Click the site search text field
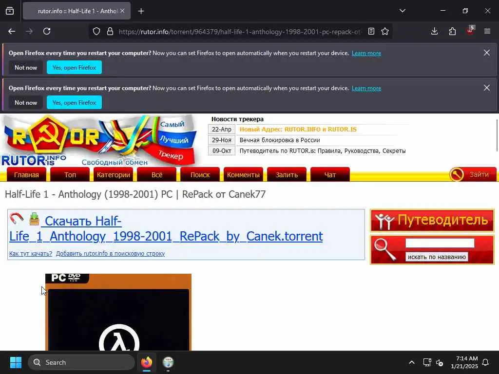Image resolution: width=499 pixels, height=374 pixels. (x=440, y=243)
